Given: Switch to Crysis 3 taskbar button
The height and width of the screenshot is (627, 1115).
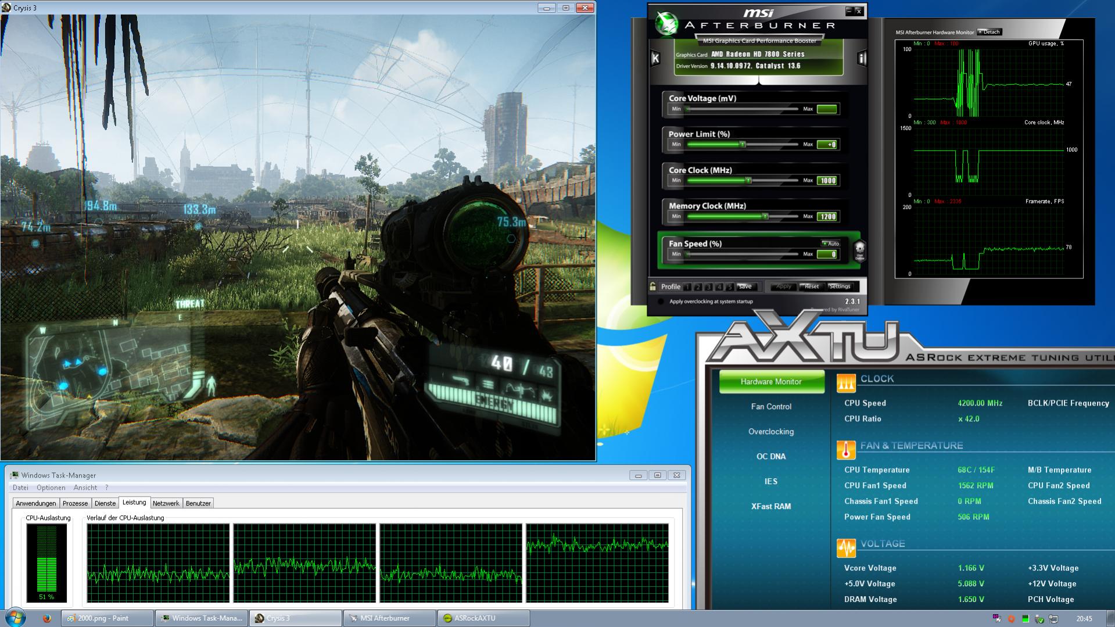Looking at the screenshot, I should pos(296,618).
